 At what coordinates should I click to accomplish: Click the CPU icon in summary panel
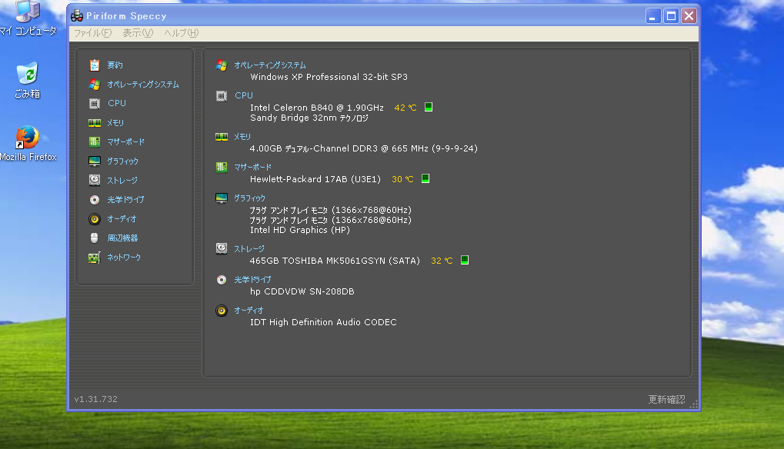(x=222, y=96)
